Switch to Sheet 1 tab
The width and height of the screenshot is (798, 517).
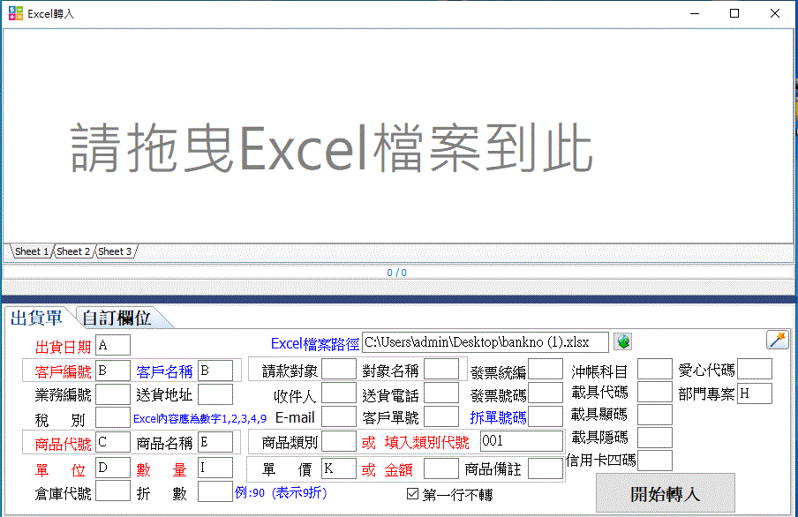[32, 251]
